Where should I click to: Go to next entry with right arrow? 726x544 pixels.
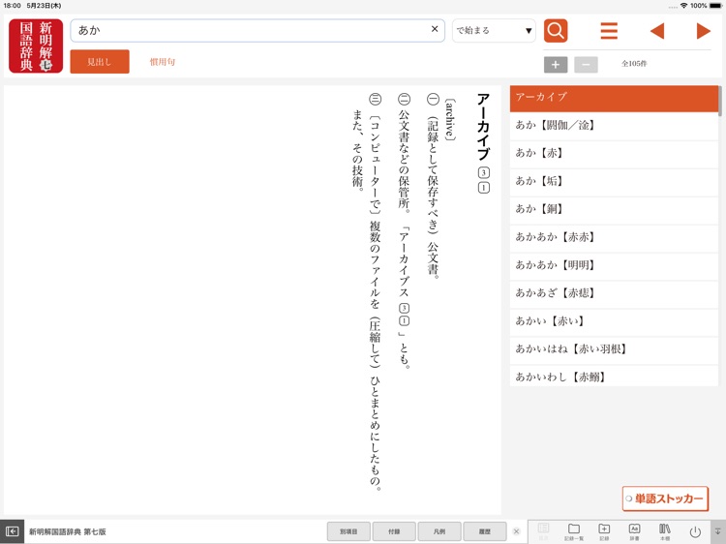pyautogui.click(x=704, y=31)
